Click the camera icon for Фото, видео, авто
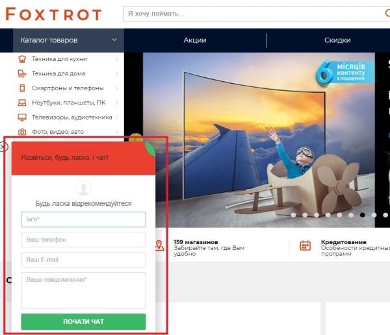Screen dimensions: 390x335 point(22,132)
